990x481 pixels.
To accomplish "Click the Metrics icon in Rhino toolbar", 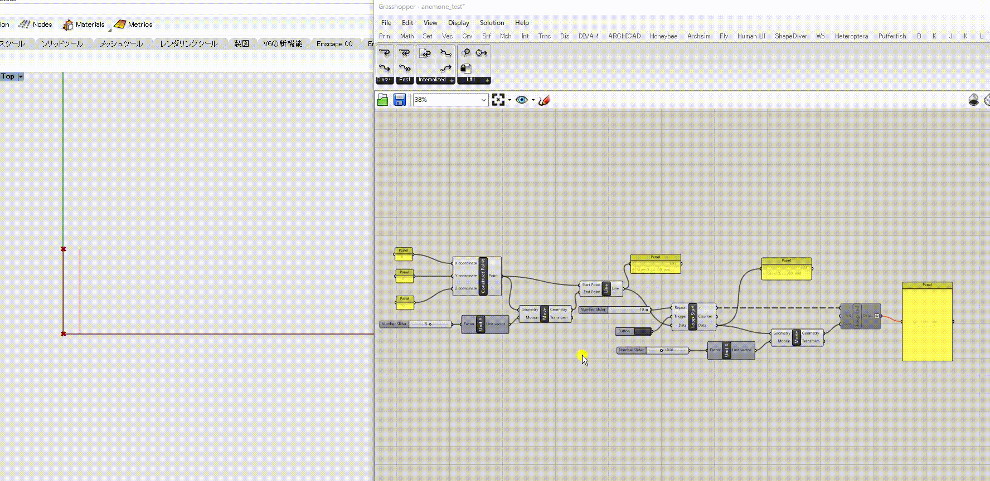I will (120, 24).
